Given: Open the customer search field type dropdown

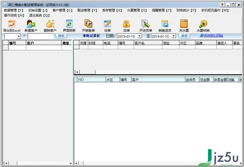Looking at the screenshot, I should 19,36.
